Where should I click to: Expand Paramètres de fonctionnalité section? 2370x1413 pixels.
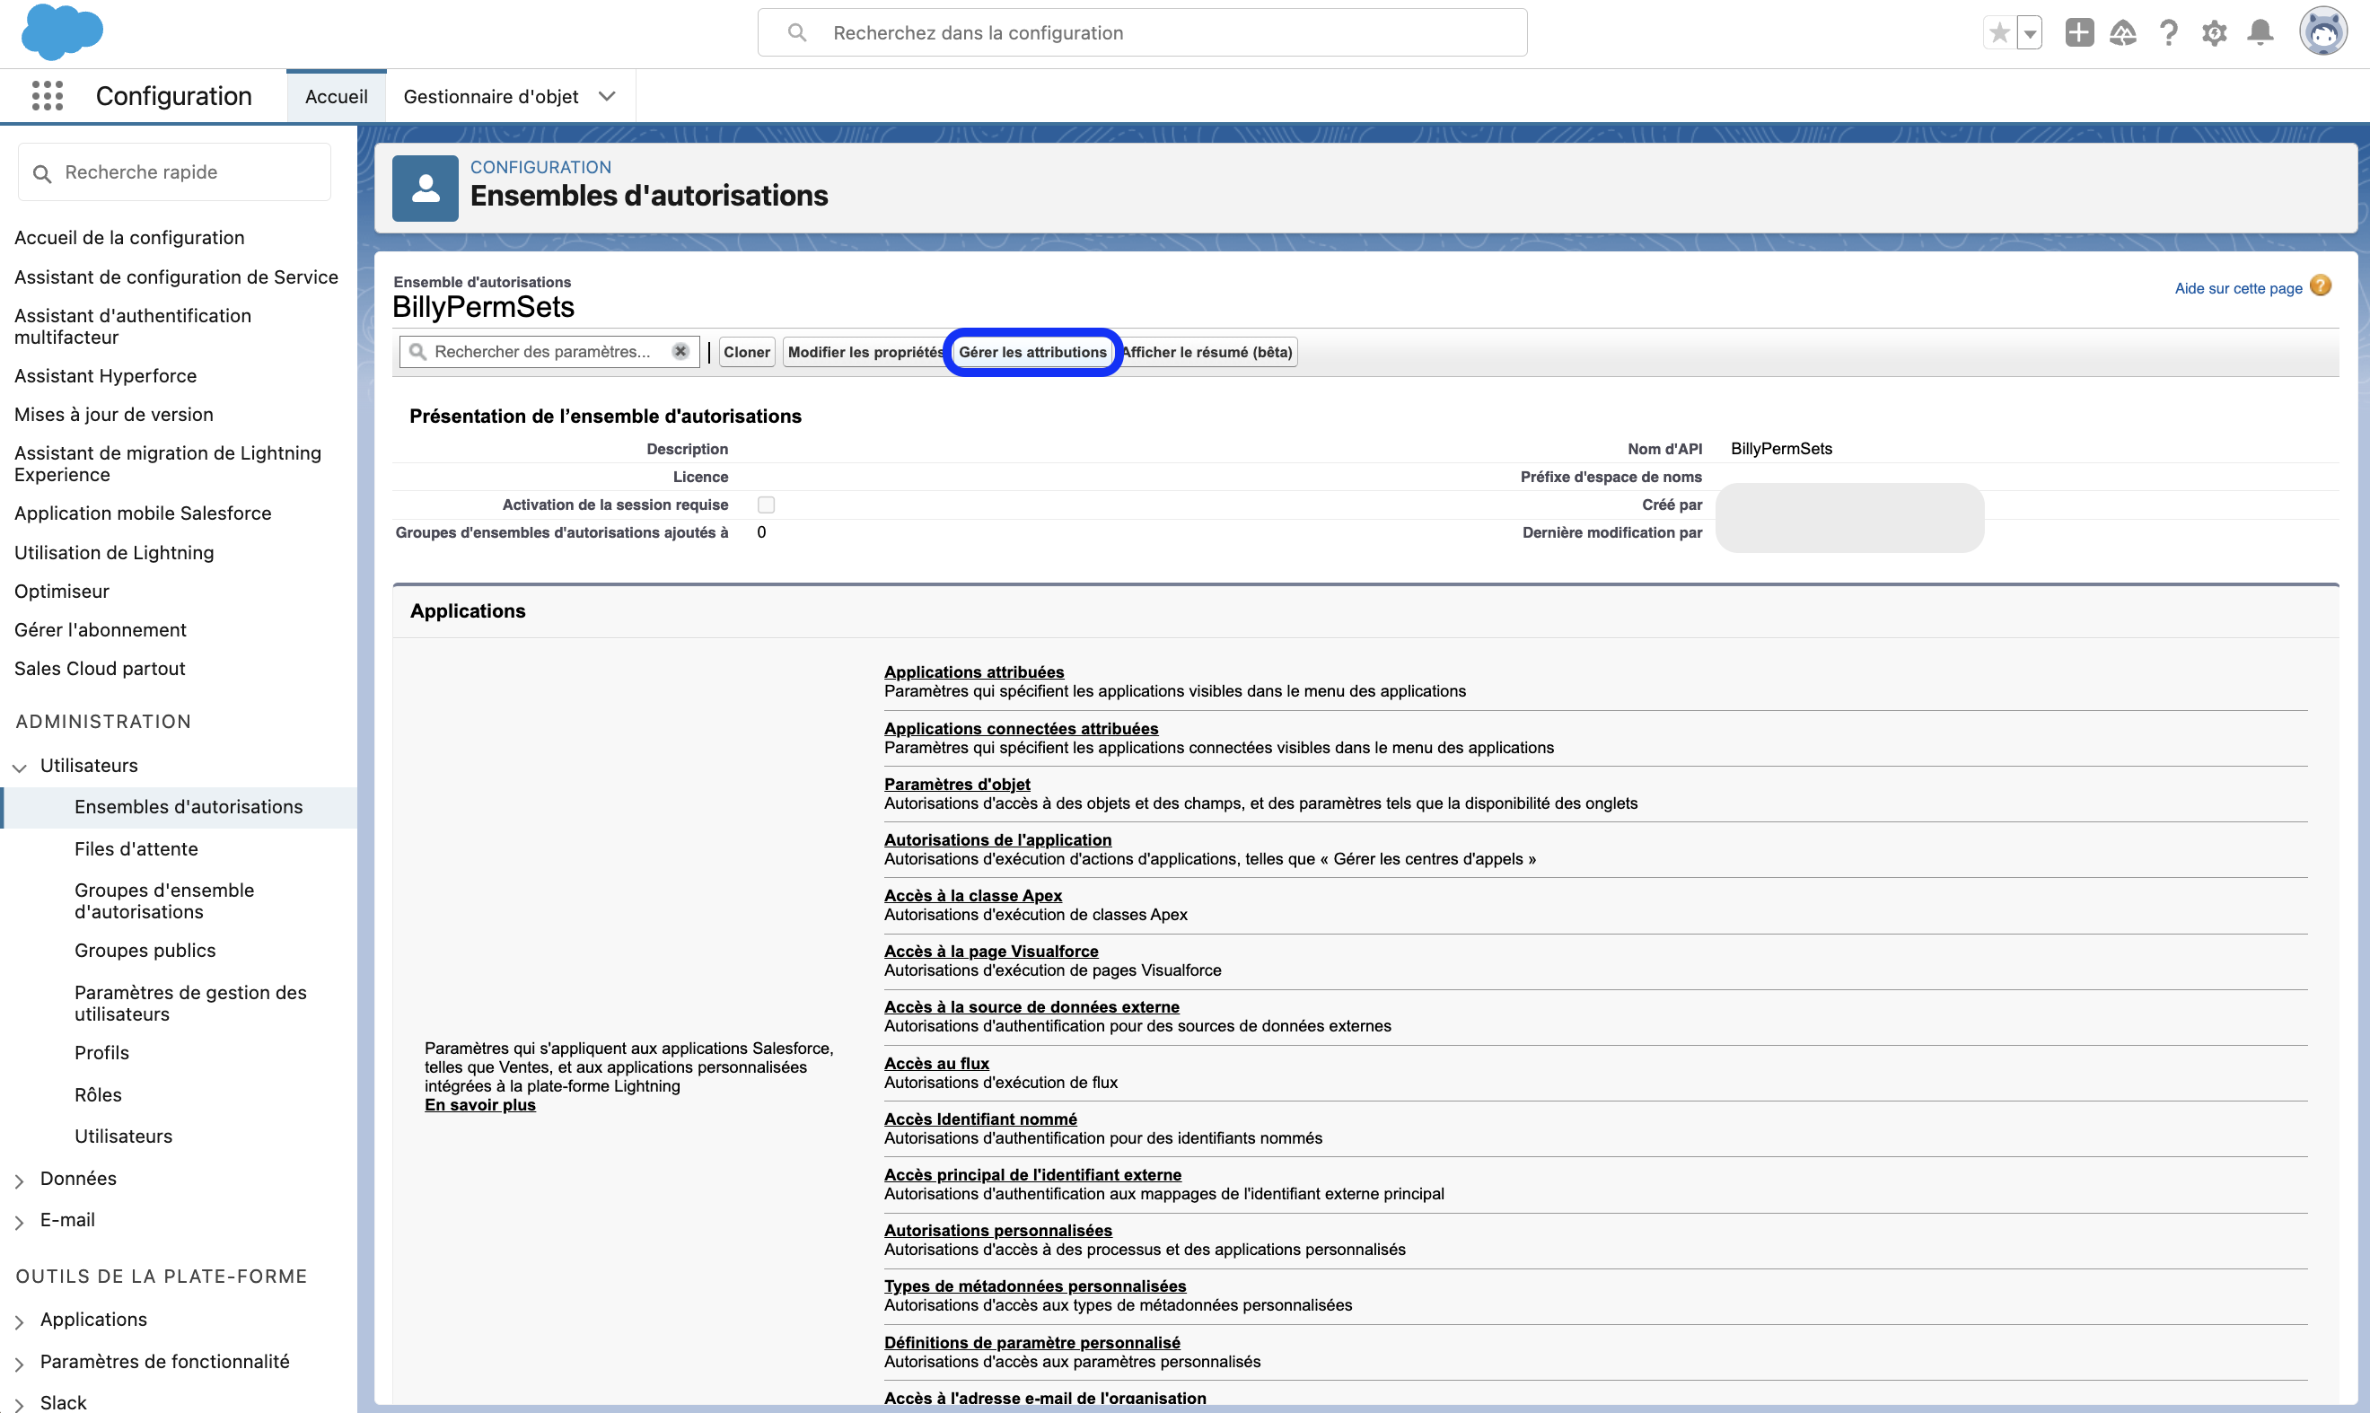click(x=19, y=1365)
